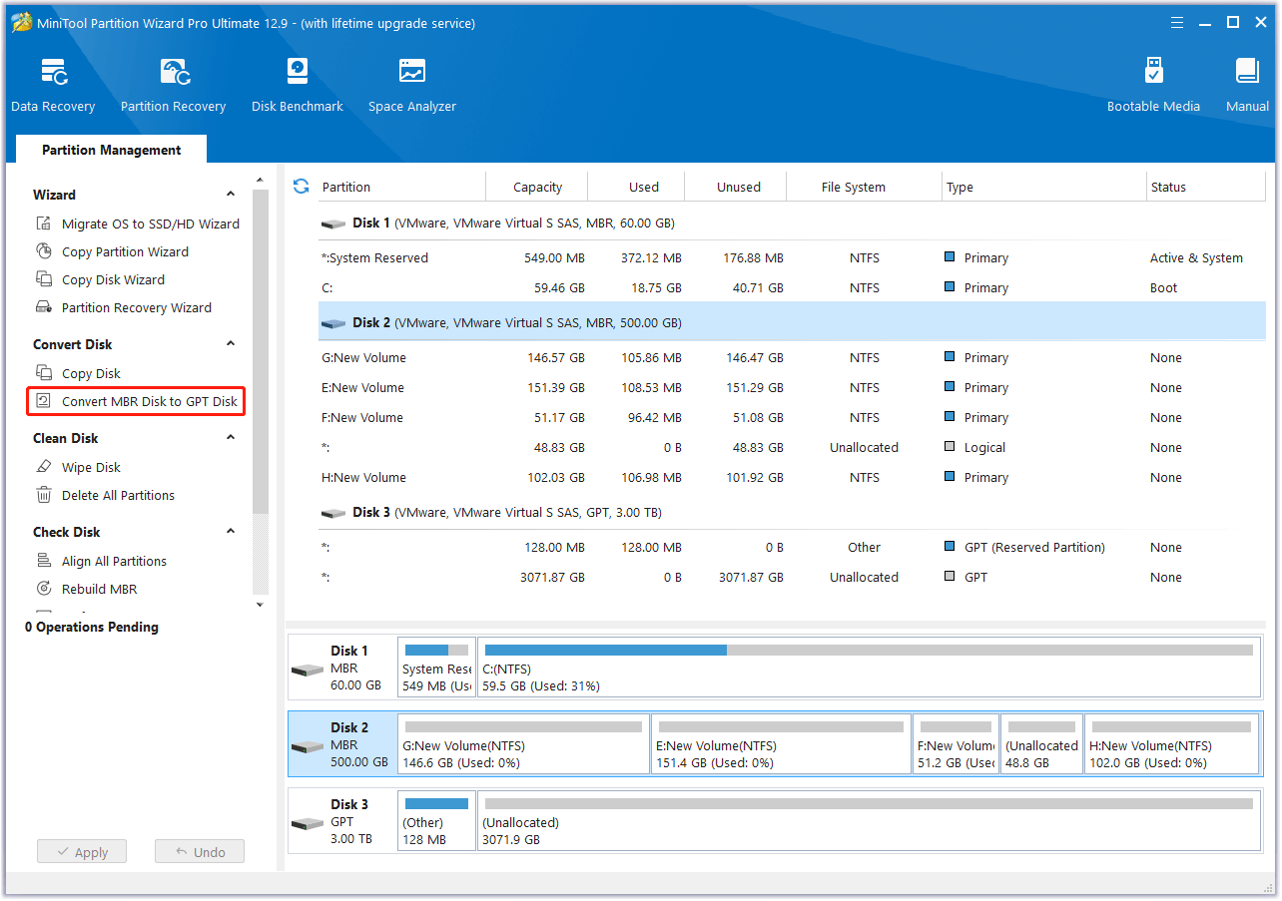This screenshot has height=901, width=1282.
Task: Select the 3071.9 GB Unallocated block on Disk 3
Action: pos(869,821)
